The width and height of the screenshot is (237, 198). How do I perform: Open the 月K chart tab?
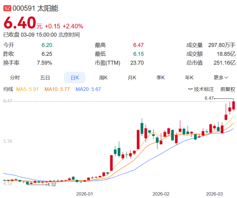(132, 78)
